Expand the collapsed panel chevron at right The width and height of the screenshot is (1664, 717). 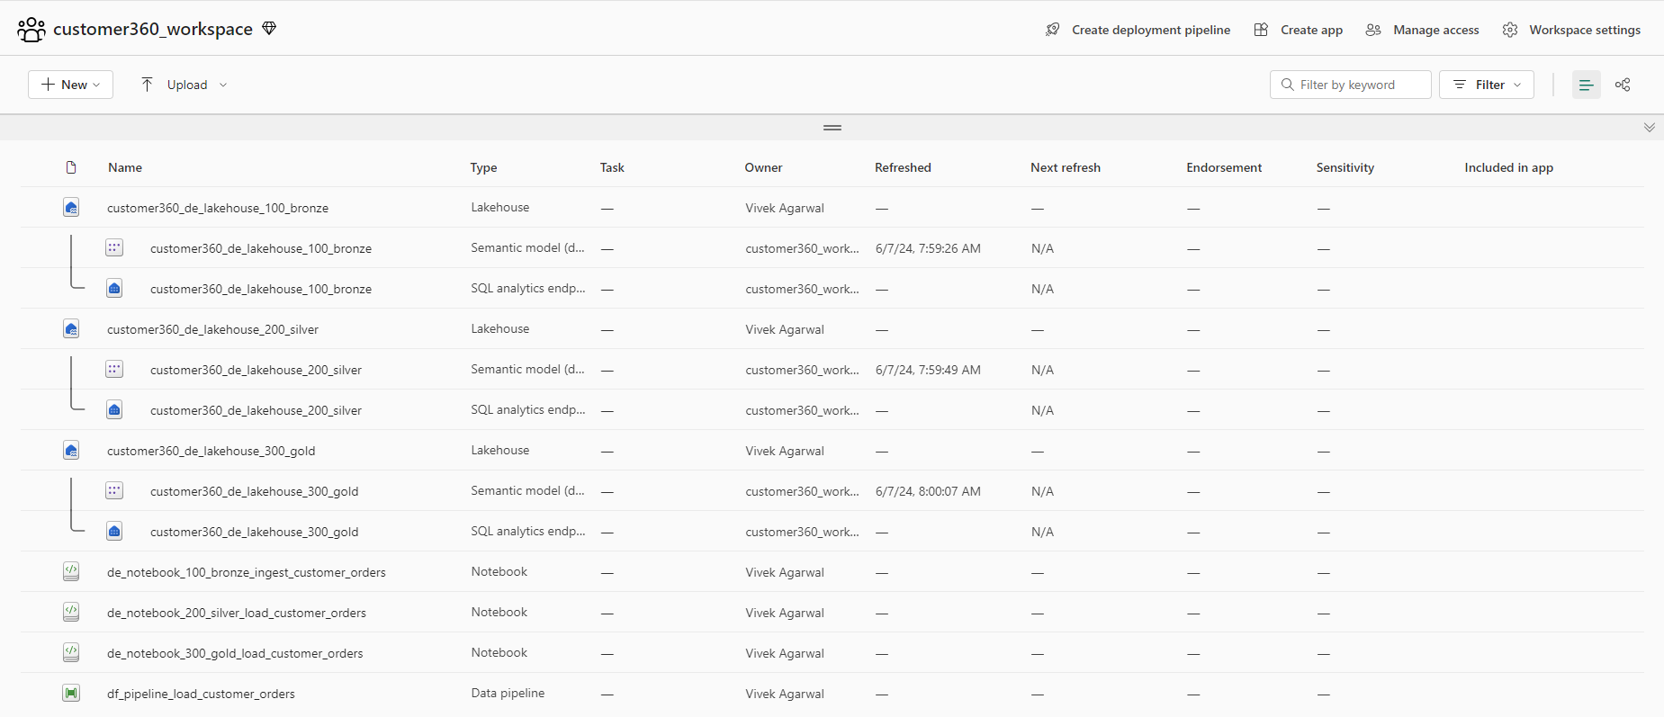pyautogui.click(x=1649, y=128)
